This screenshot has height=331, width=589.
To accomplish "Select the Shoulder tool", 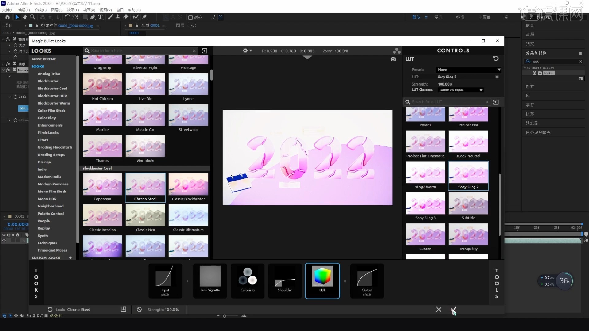I will (285, 281).
